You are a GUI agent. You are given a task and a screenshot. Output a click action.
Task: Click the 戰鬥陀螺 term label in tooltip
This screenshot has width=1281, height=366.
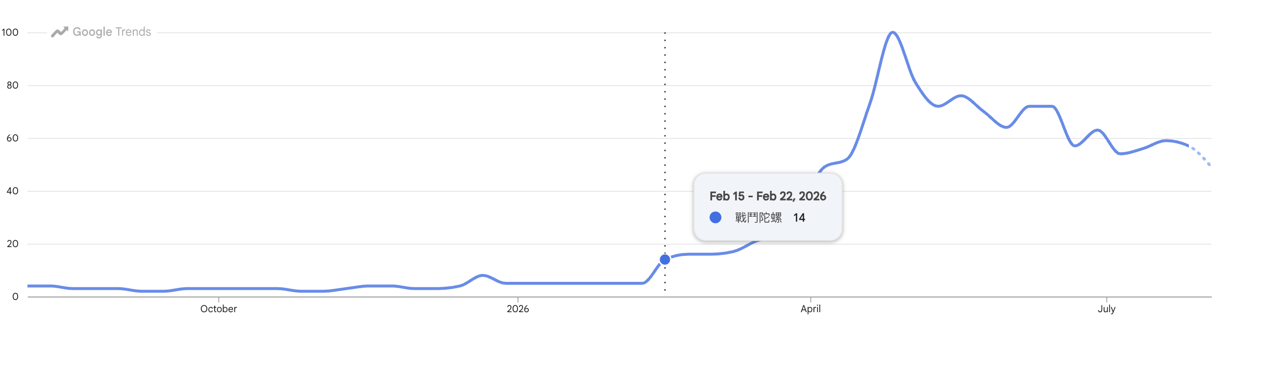(758, 218)
